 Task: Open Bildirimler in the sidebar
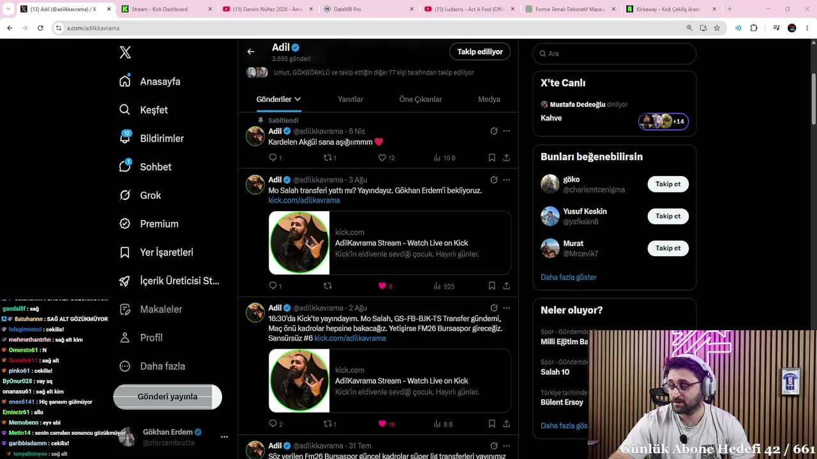[151, 138]
